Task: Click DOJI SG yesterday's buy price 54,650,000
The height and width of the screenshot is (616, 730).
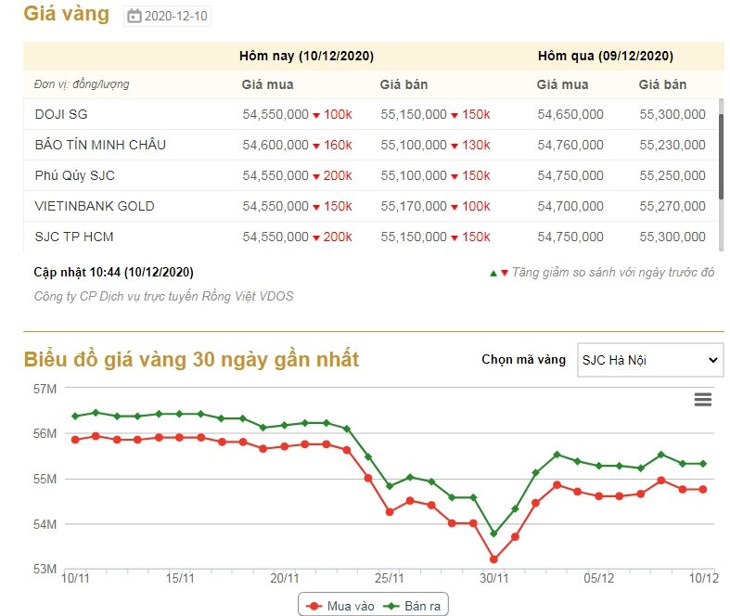Action: [x=570, y=114]
